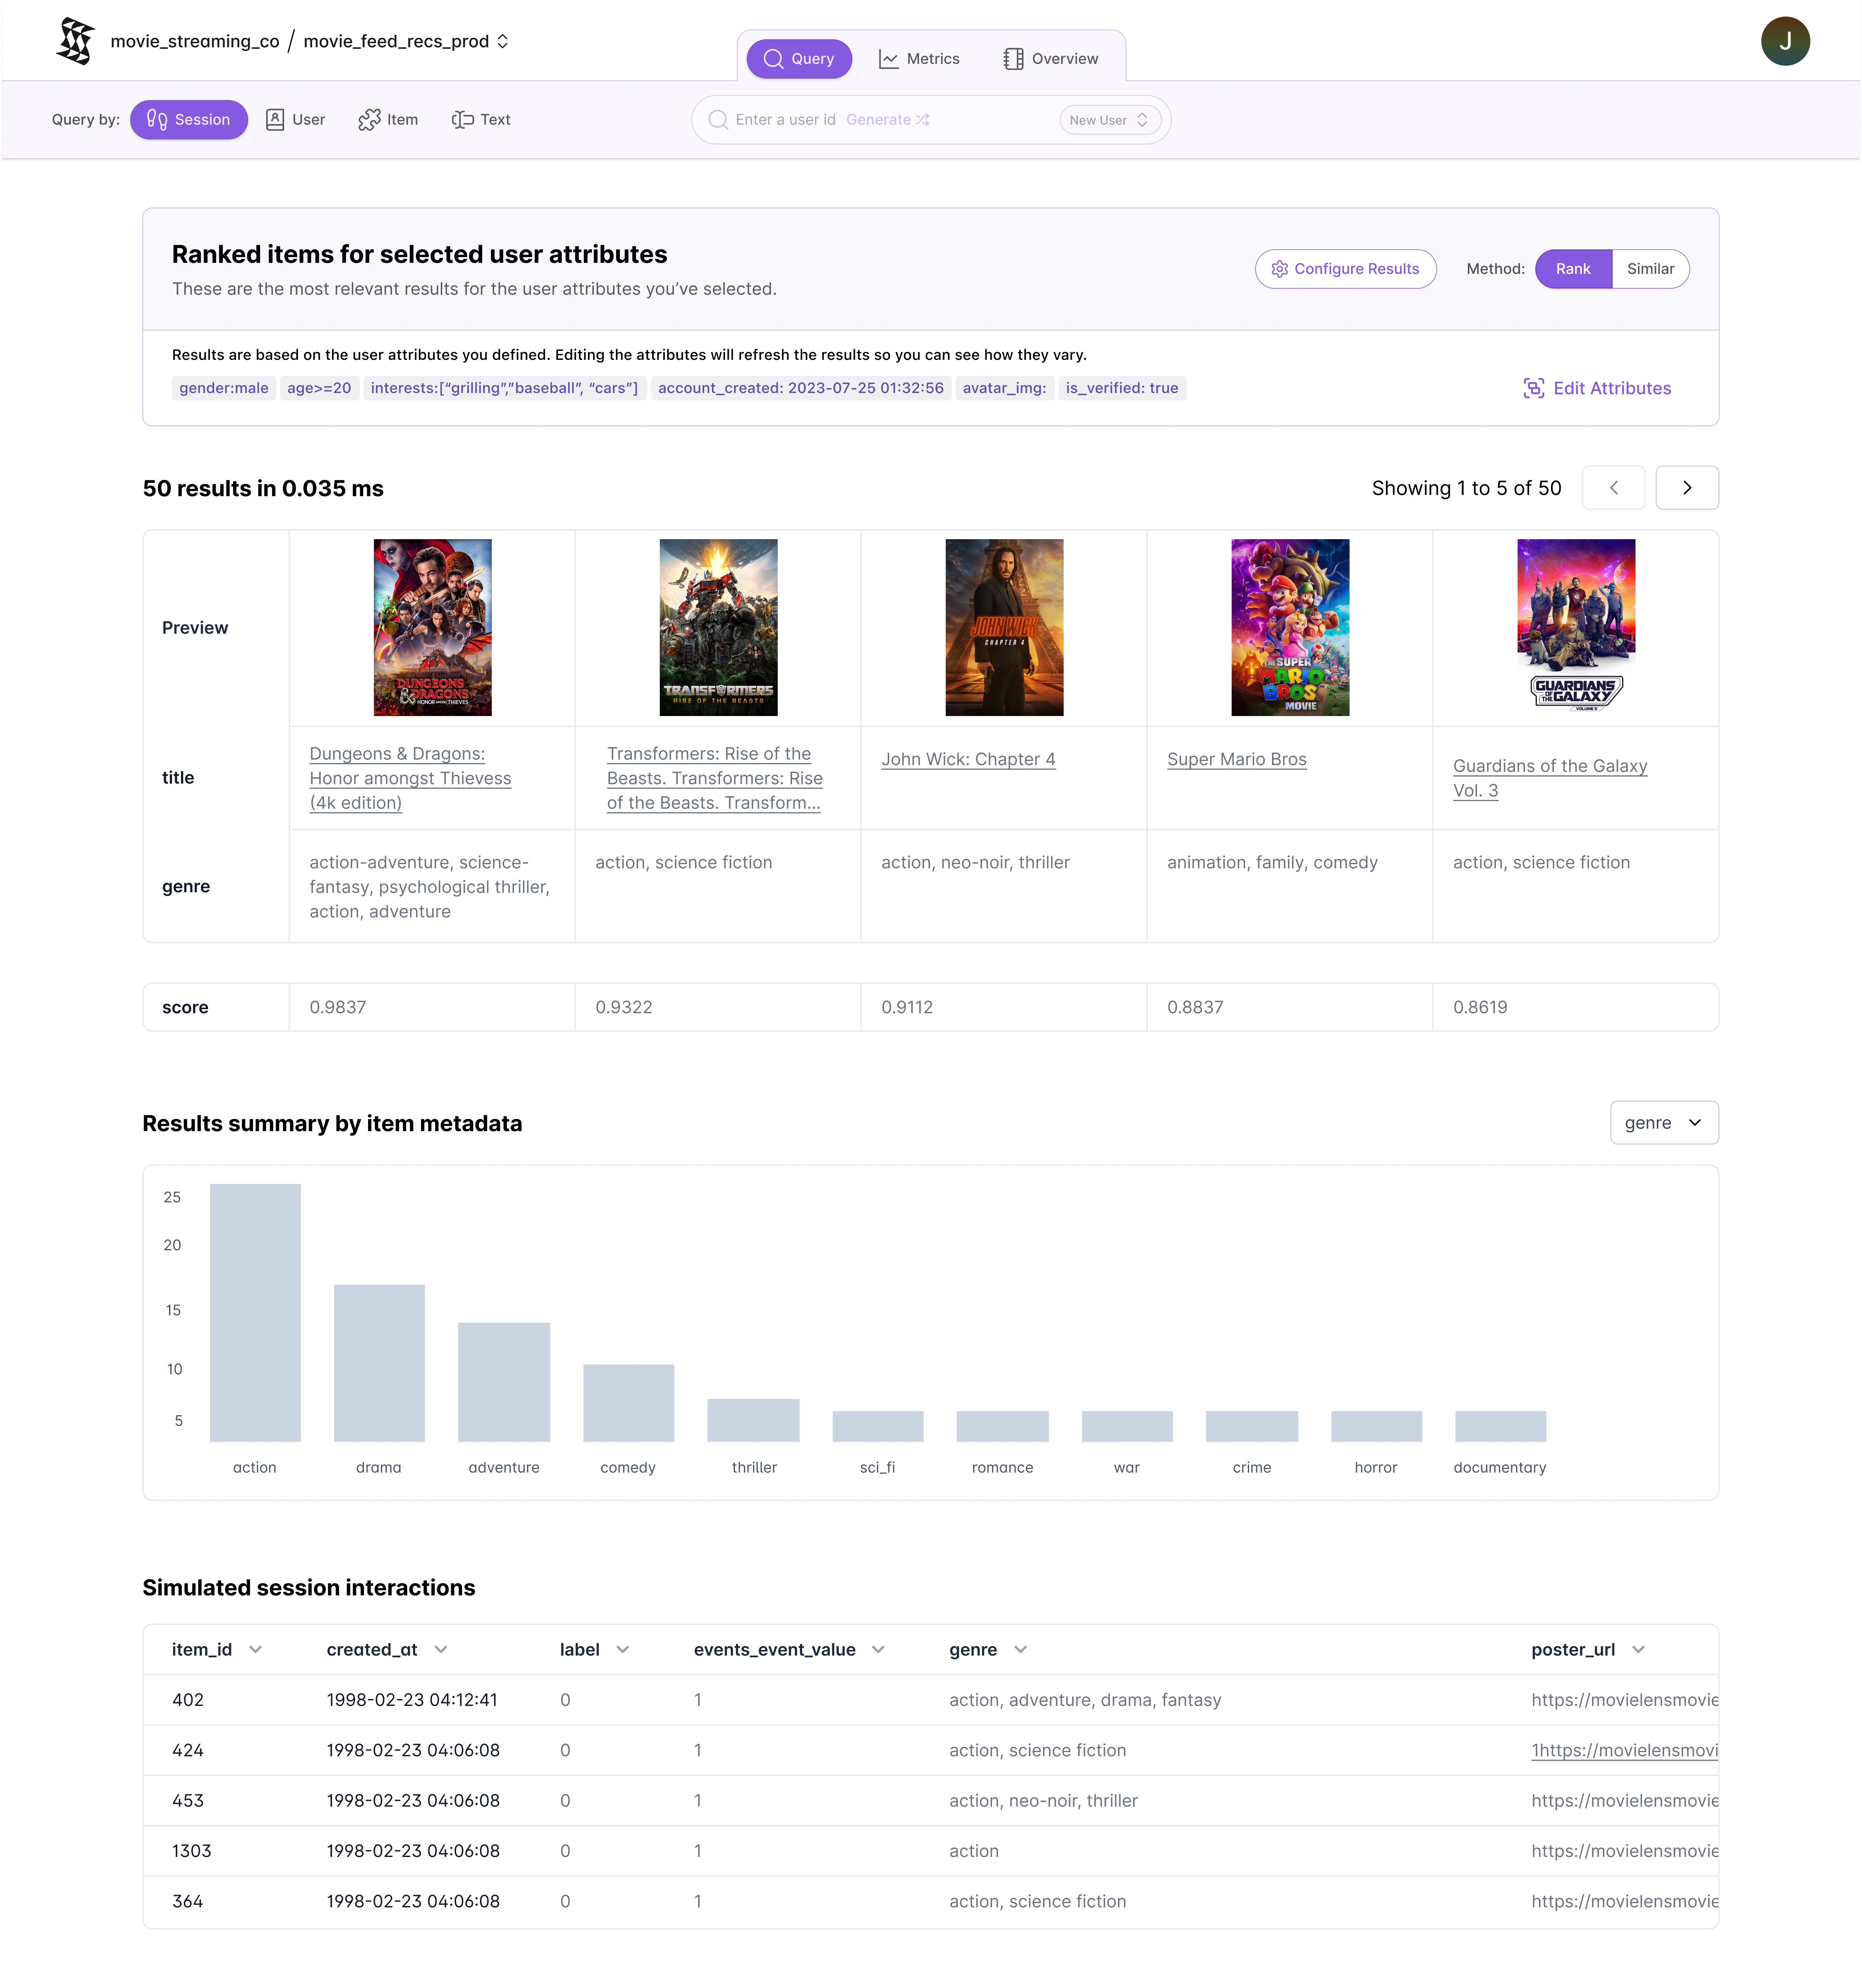Screen dimensions: 1862x1988
Task: Click the app logo icon
Action: click(76, 41)
